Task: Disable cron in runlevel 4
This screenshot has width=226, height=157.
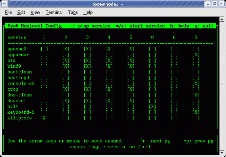Action: [109, 89]
